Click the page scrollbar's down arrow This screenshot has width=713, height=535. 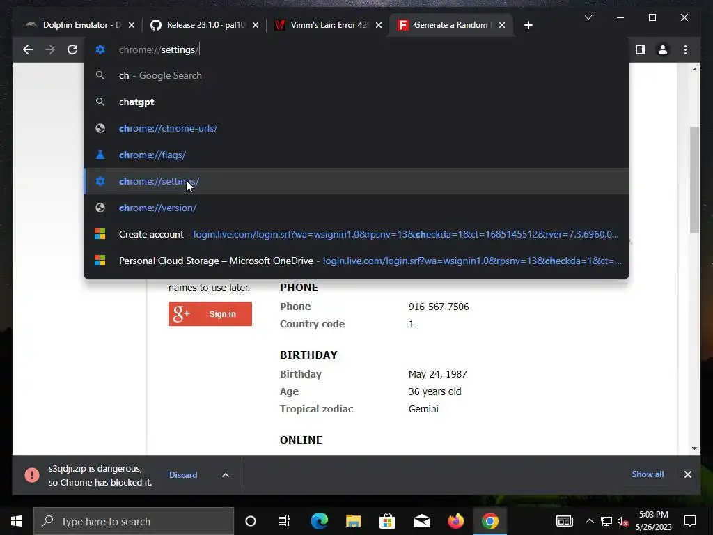pyautogui.click(x=694, y=448)
